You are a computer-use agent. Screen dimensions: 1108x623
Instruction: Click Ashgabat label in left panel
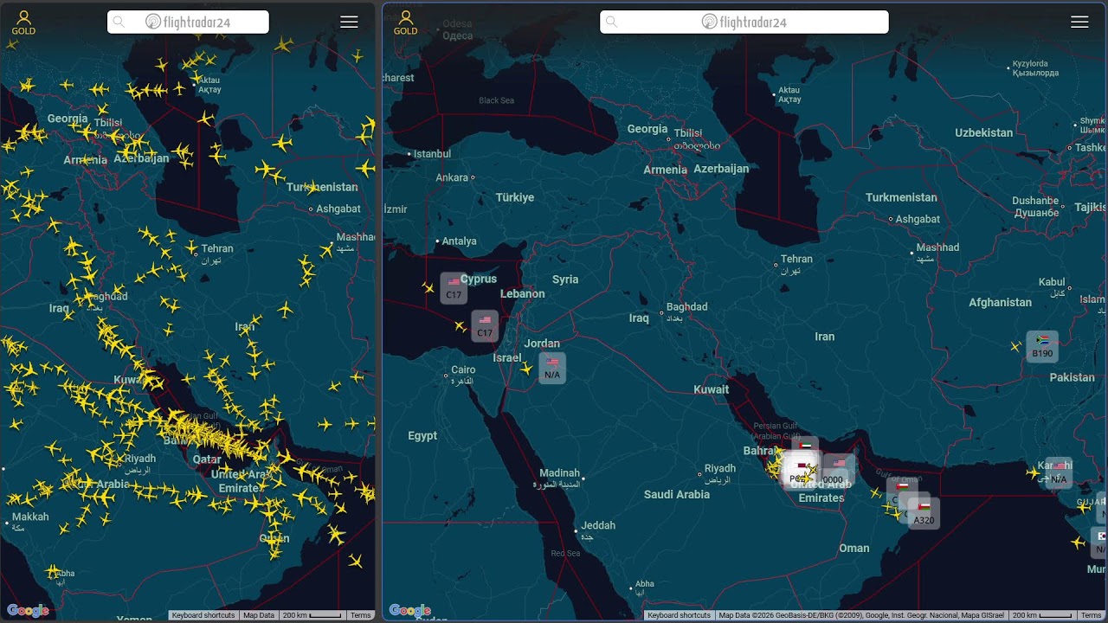pos(338,209)
